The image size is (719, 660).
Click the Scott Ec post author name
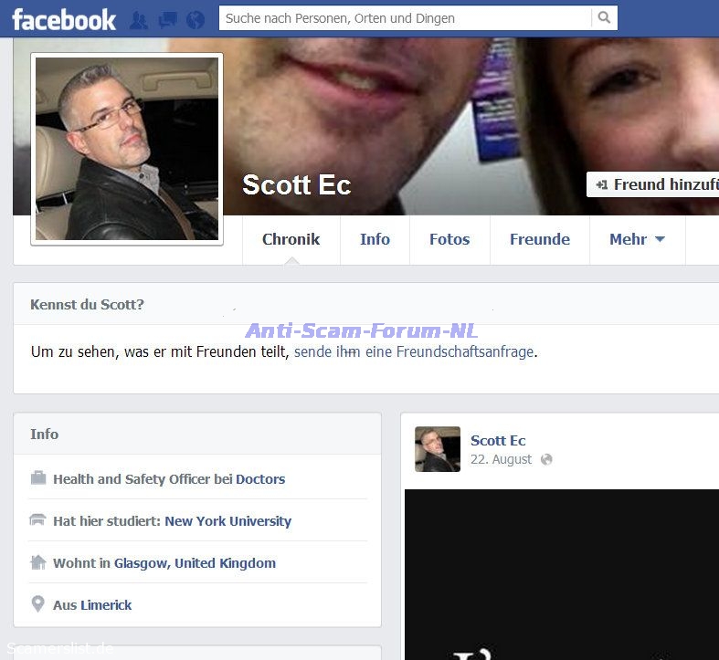pos(498,440)
